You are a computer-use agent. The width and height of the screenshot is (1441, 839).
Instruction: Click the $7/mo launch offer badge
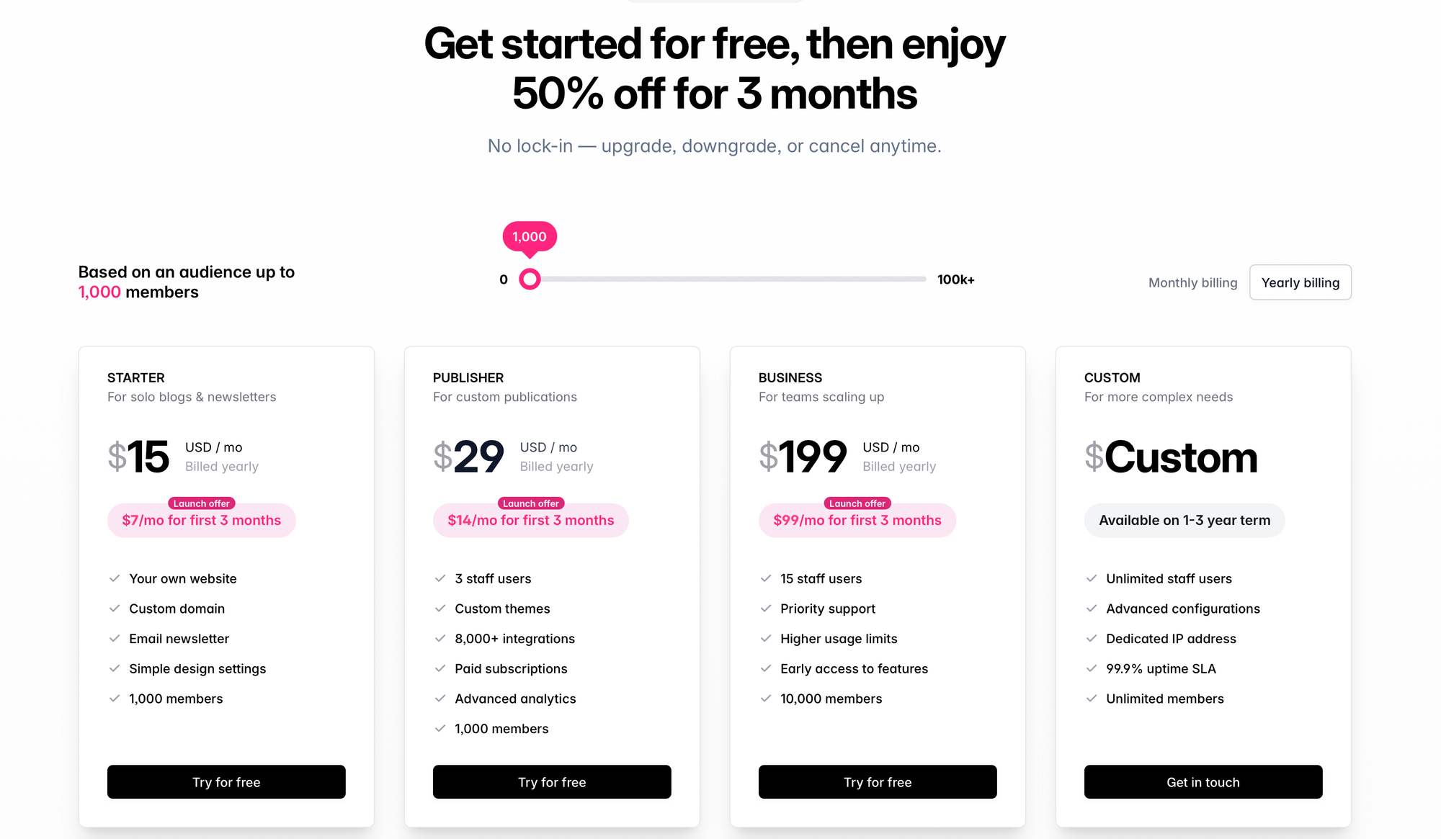point(202,520)
